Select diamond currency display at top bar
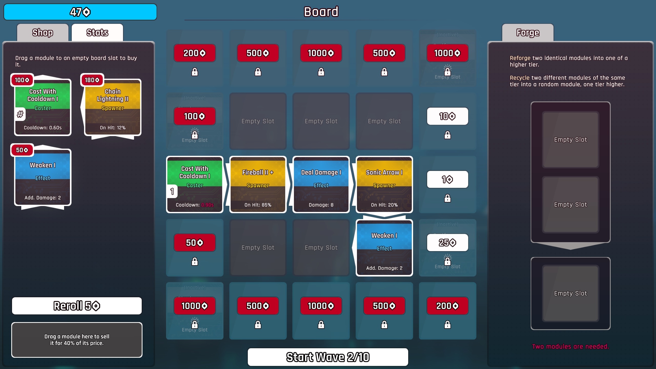Image resolution: width=656 pixels, height=369 pixels. pyautogui.click(x=80, y=12)
